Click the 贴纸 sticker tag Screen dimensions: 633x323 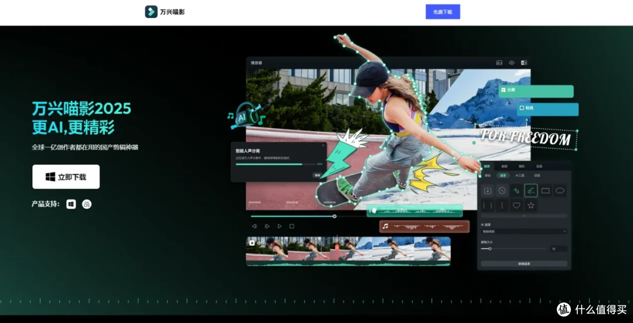coord(547,109)
